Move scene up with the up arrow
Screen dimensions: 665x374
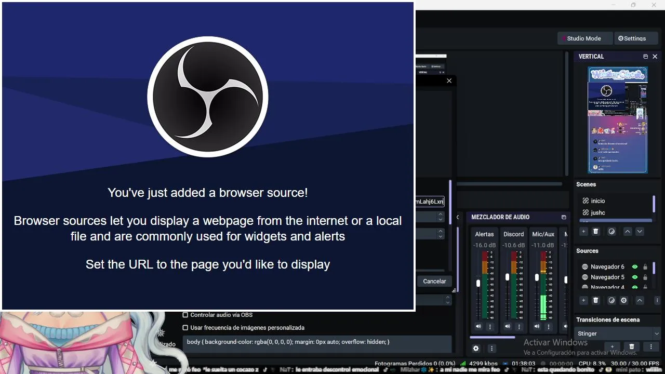click(628, 232)
